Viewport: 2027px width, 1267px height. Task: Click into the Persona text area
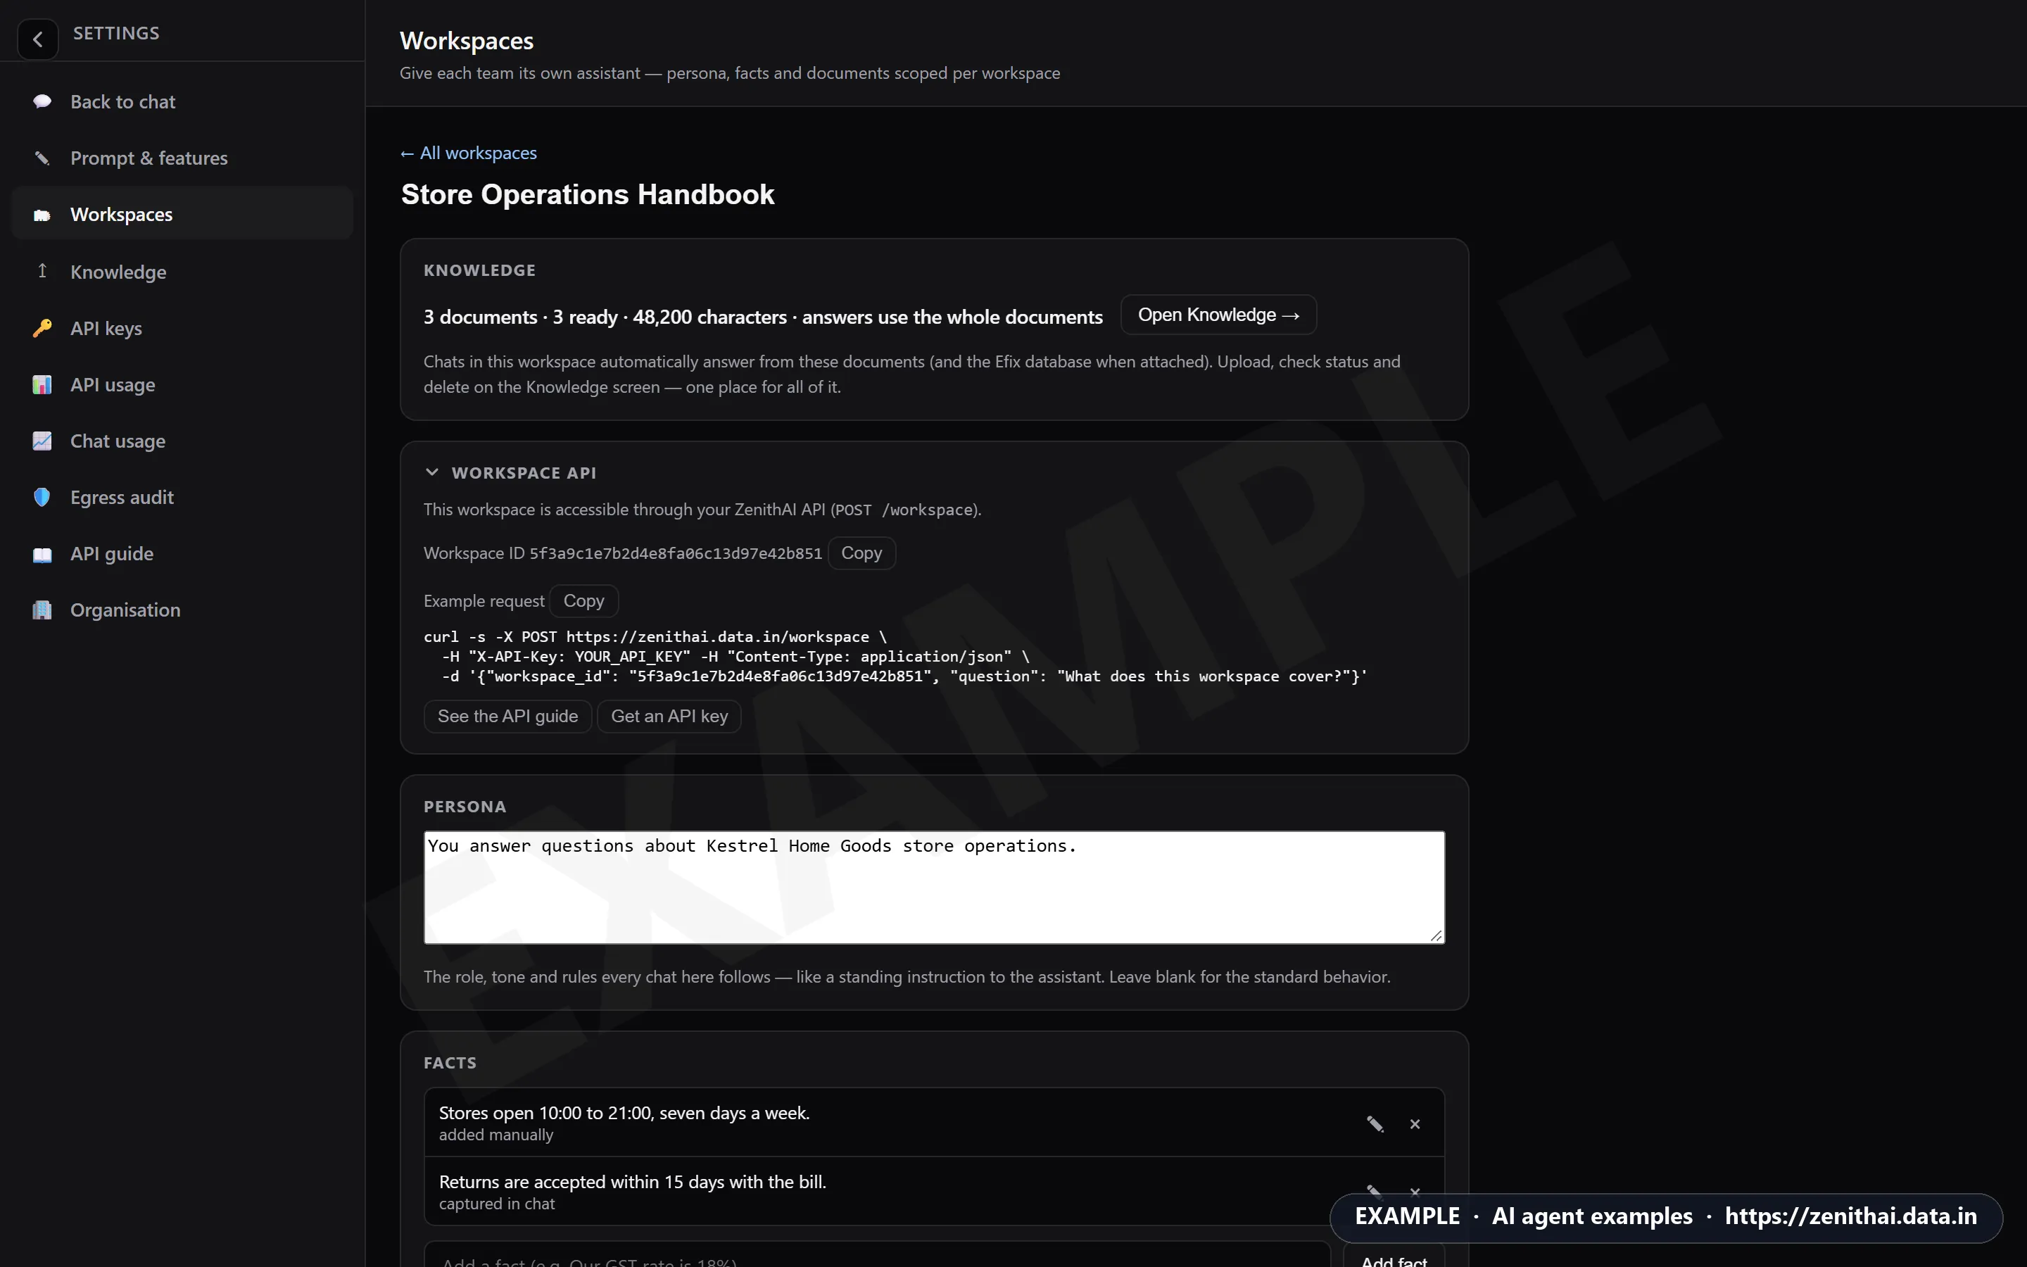[934, 888]
